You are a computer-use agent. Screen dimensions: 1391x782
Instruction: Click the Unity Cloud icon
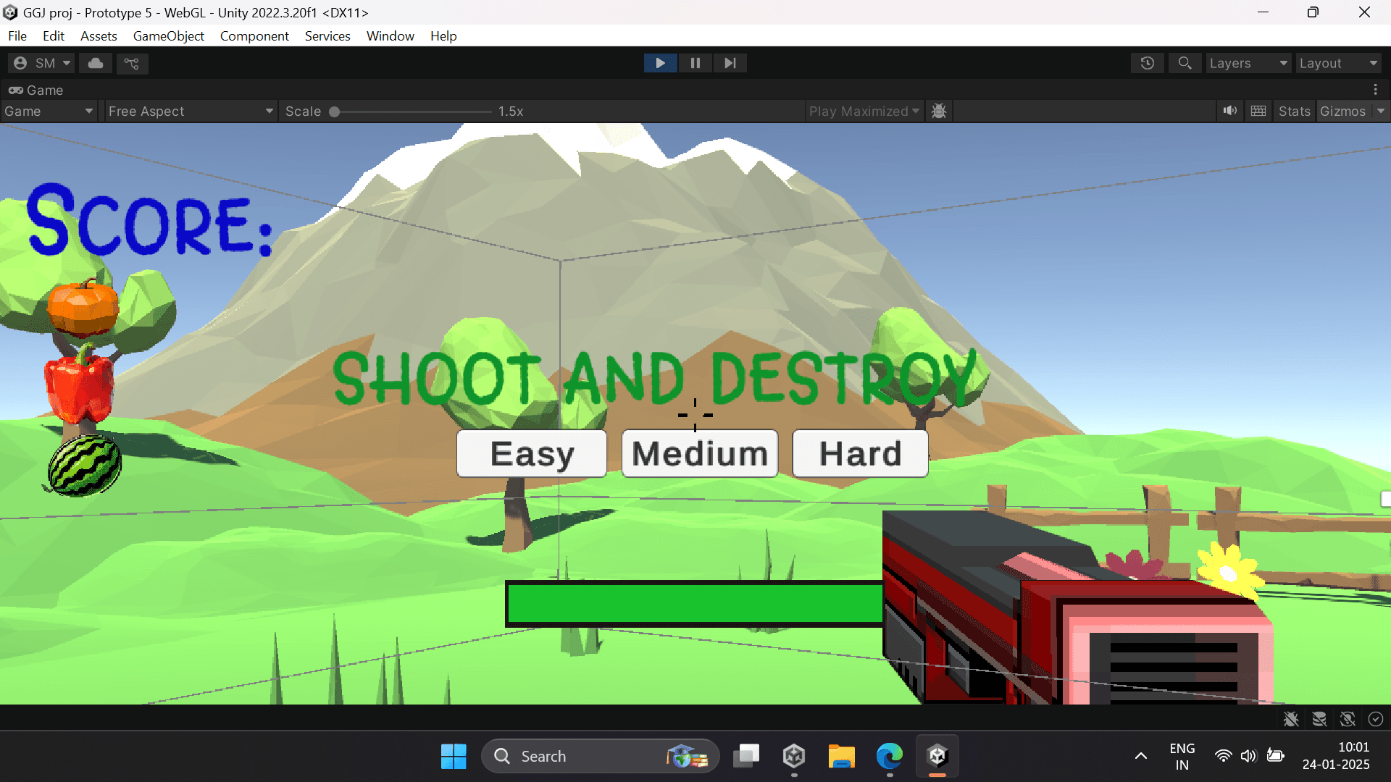point(96,63)
